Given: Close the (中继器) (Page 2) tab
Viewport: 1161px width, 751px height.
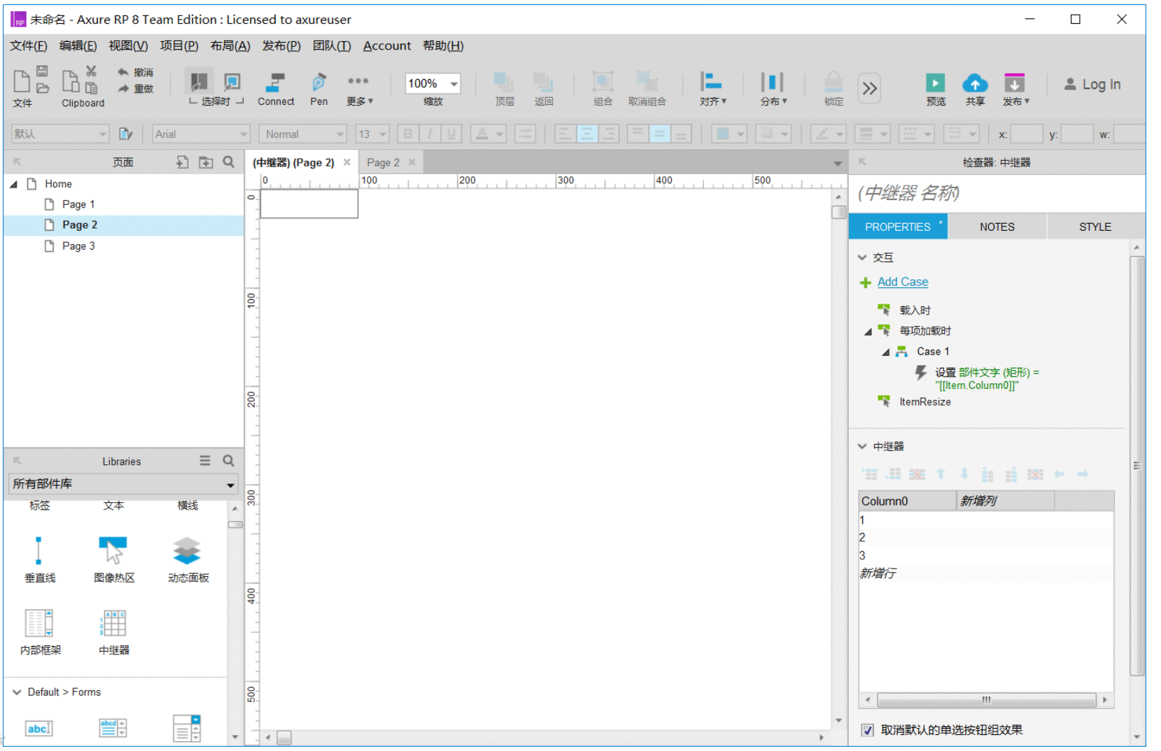Looking at the screenshot, I should [x=347, y=162].
